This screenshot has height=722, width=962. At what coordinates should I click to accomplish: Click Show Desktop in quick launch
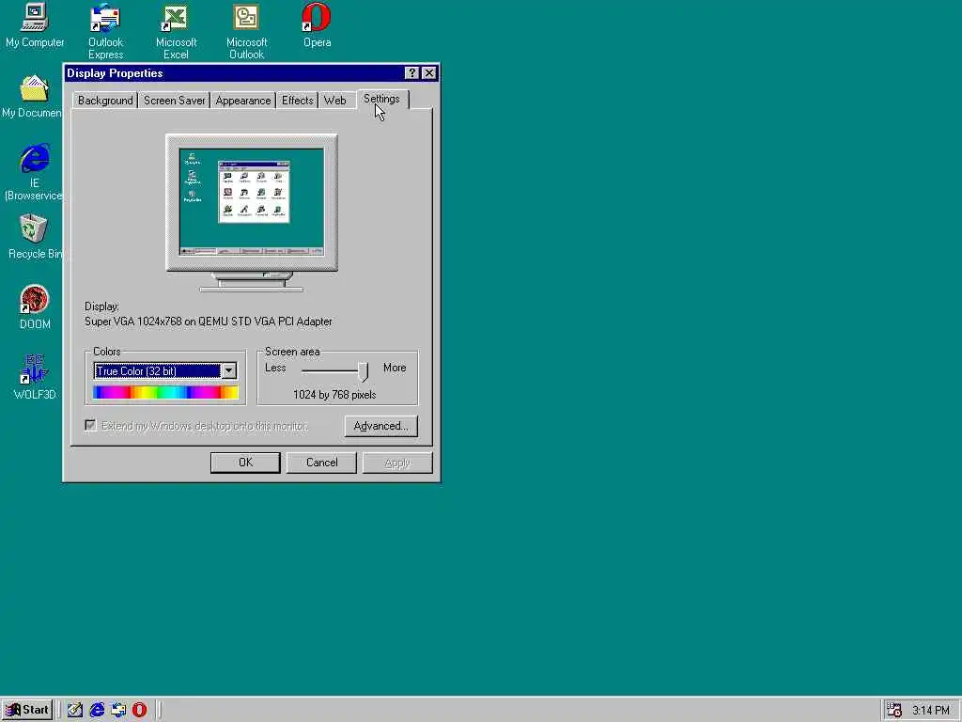click(x=75, y=710)
